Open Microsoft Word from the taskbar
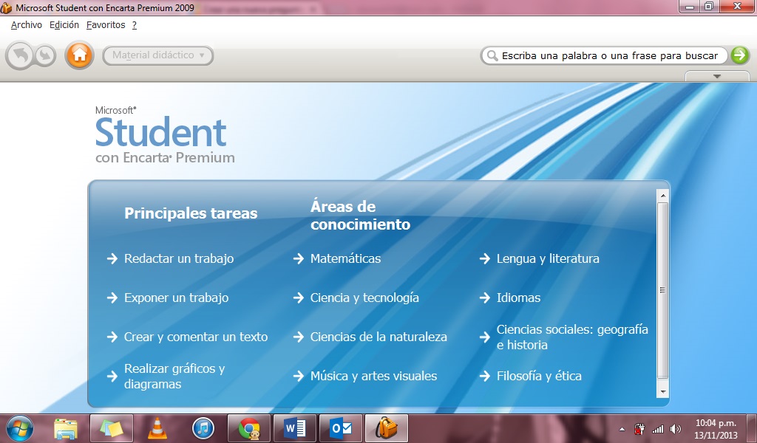 pos(294,428)
